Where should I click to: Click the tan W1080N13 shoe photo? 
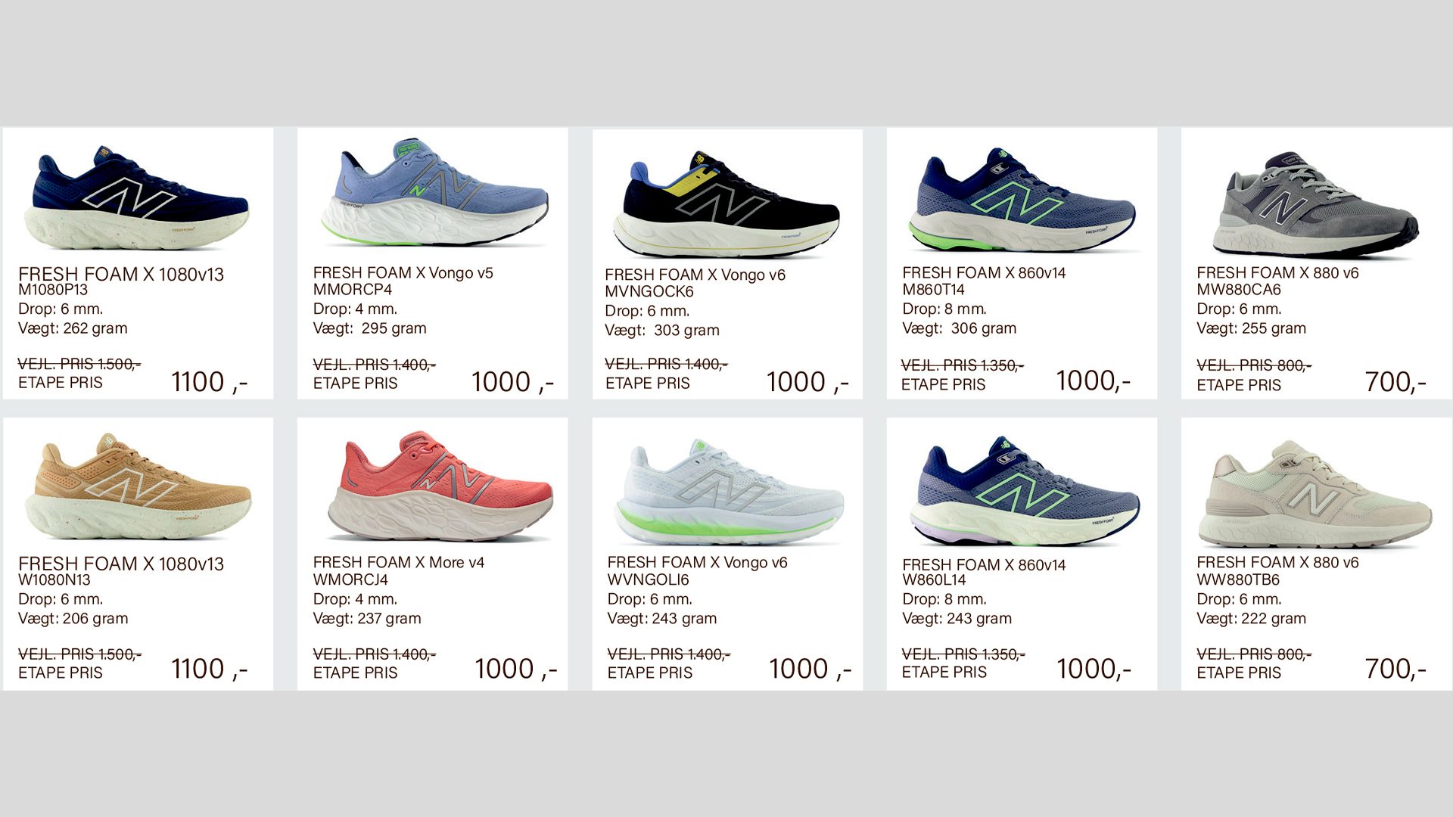click(138, 486)
